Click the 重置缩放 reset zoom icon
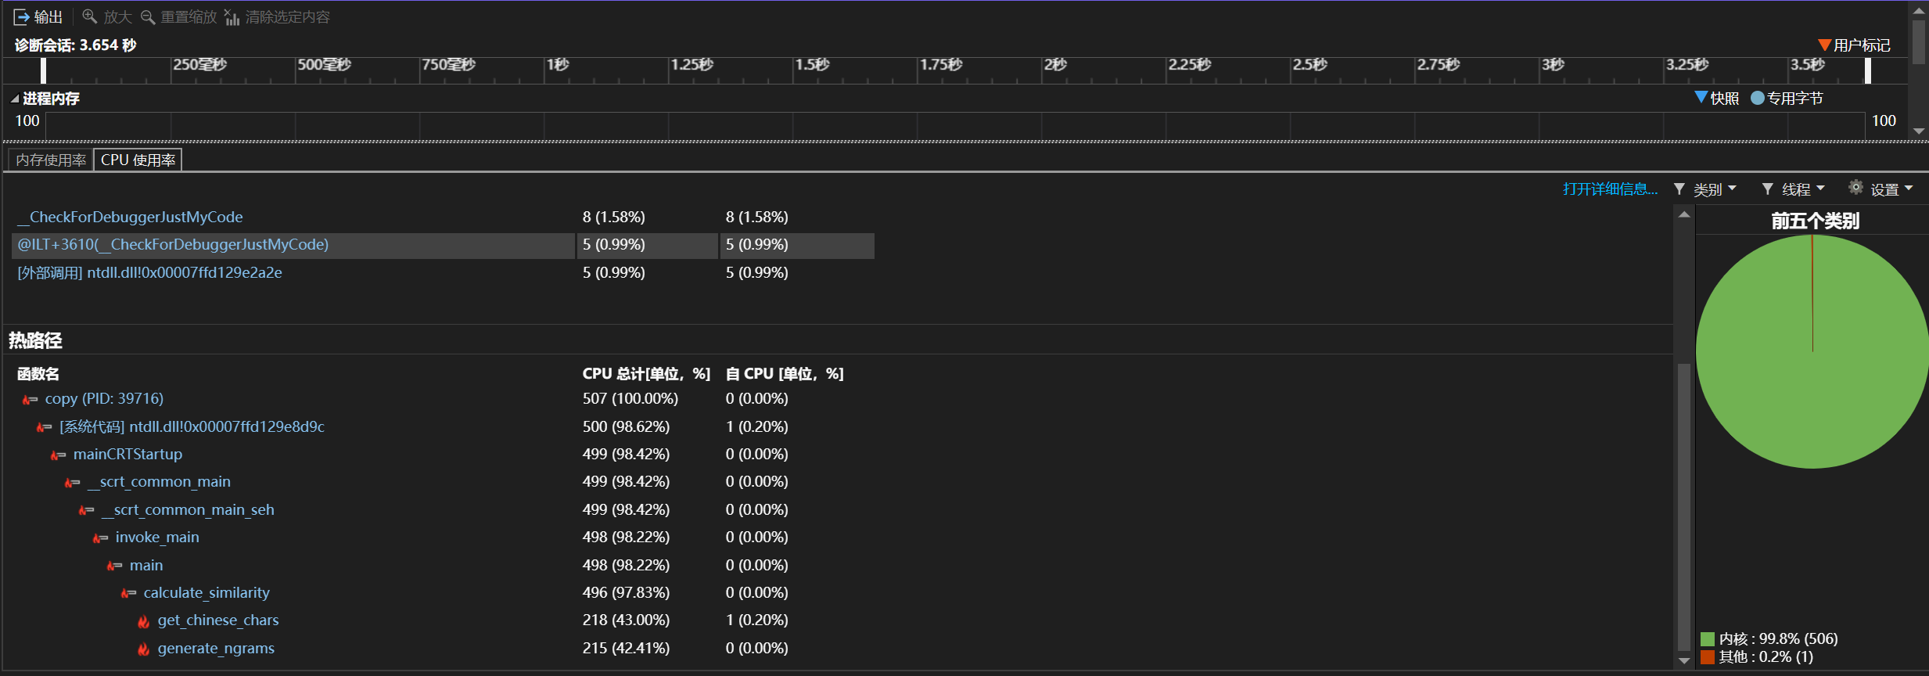The height and width of the screenshot is (676, 1929). tap(148, 16)
